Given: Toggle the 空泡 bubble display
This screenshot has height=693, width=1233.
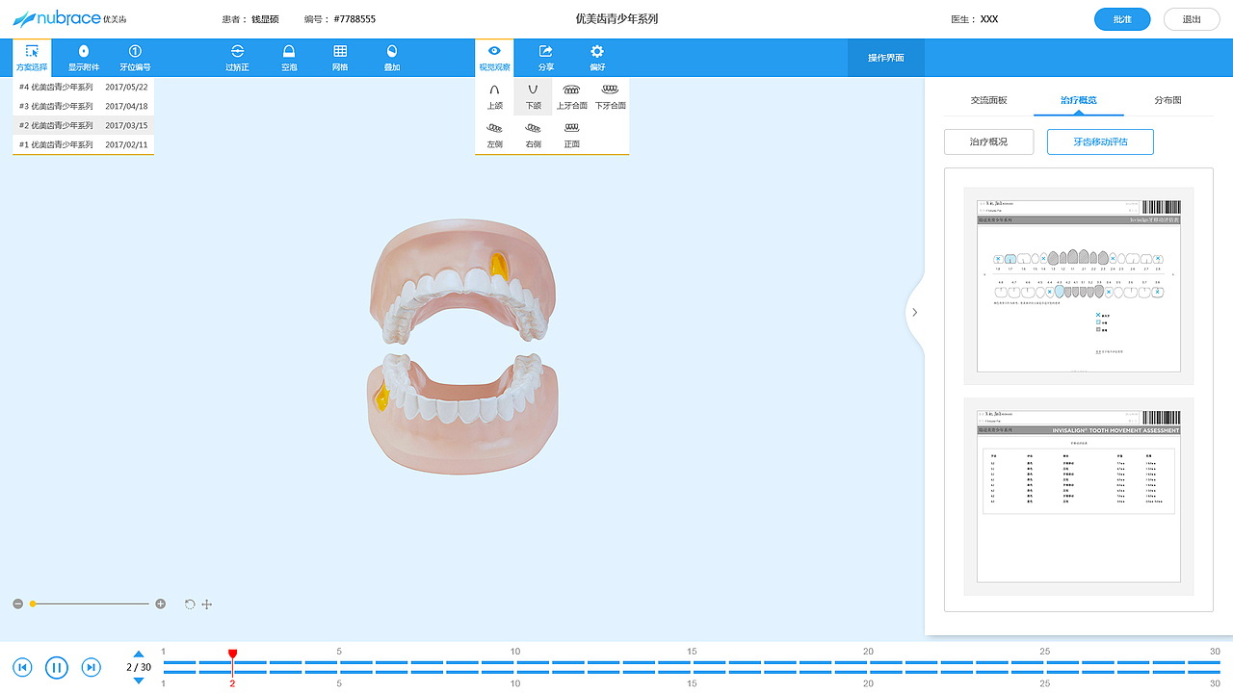Looking at the screenshot, I should 289,58.
